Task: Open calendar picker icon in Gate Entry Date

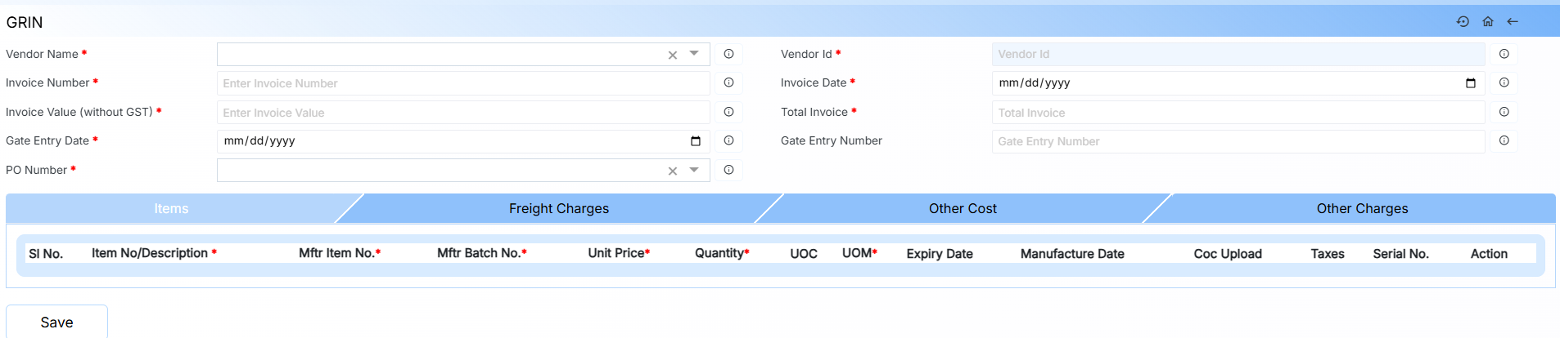Action: 695,141
